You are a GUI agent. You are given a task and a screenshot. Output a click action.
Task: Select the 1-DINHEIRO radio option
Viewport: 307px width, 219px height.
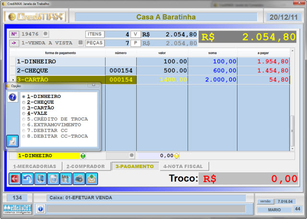(x=24, y=97)
